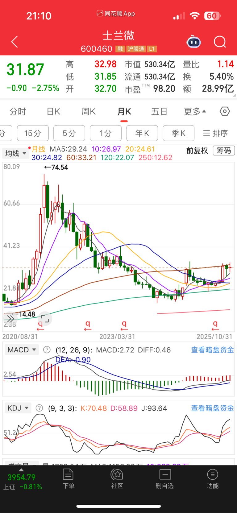Tap the 融 margin badge

[120, 49]
